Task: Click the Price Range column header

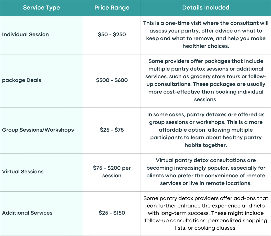Action: pos(112,8)
